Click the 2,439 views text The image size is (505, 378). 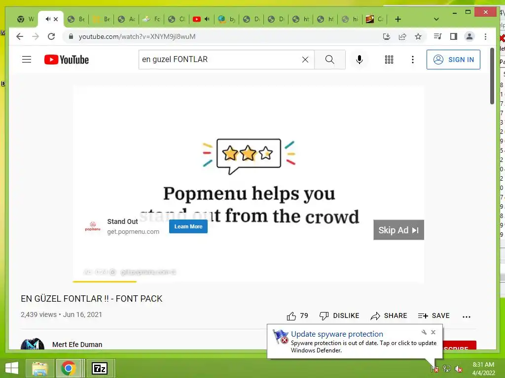click(38, 315)
